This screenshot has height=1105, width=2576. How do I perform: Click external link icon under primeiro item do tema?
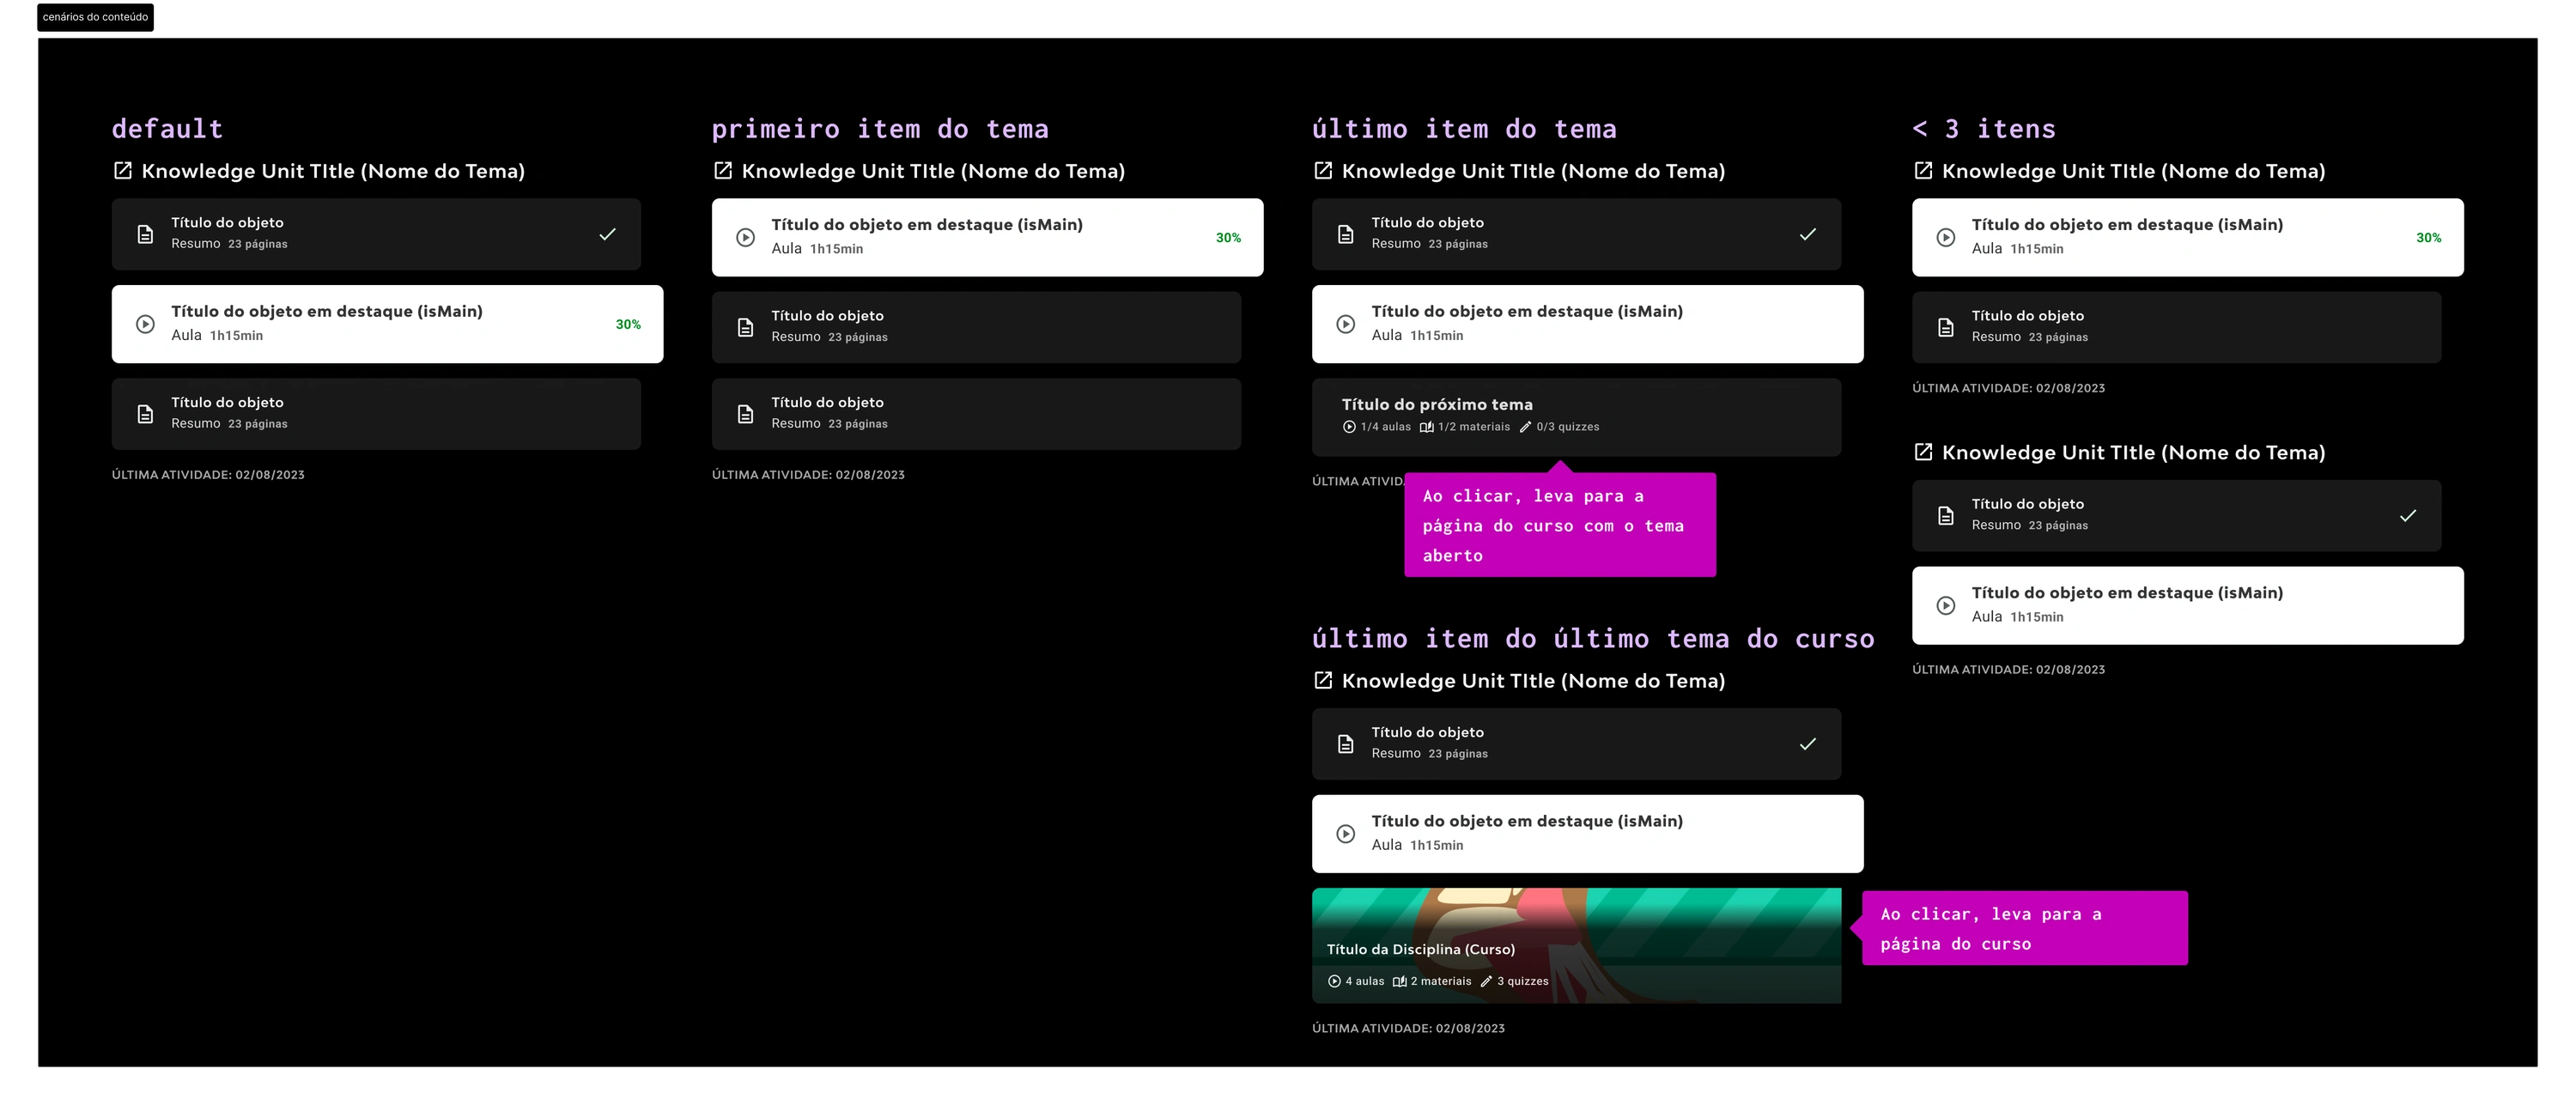click(722, 171)
